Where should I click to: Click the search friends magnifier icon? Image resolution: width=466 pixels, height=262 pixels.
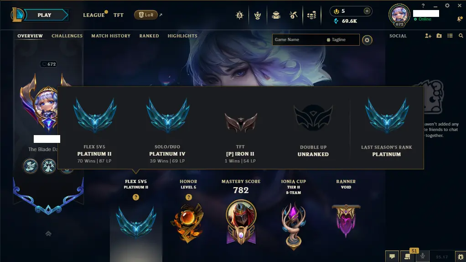pos(461,36)
